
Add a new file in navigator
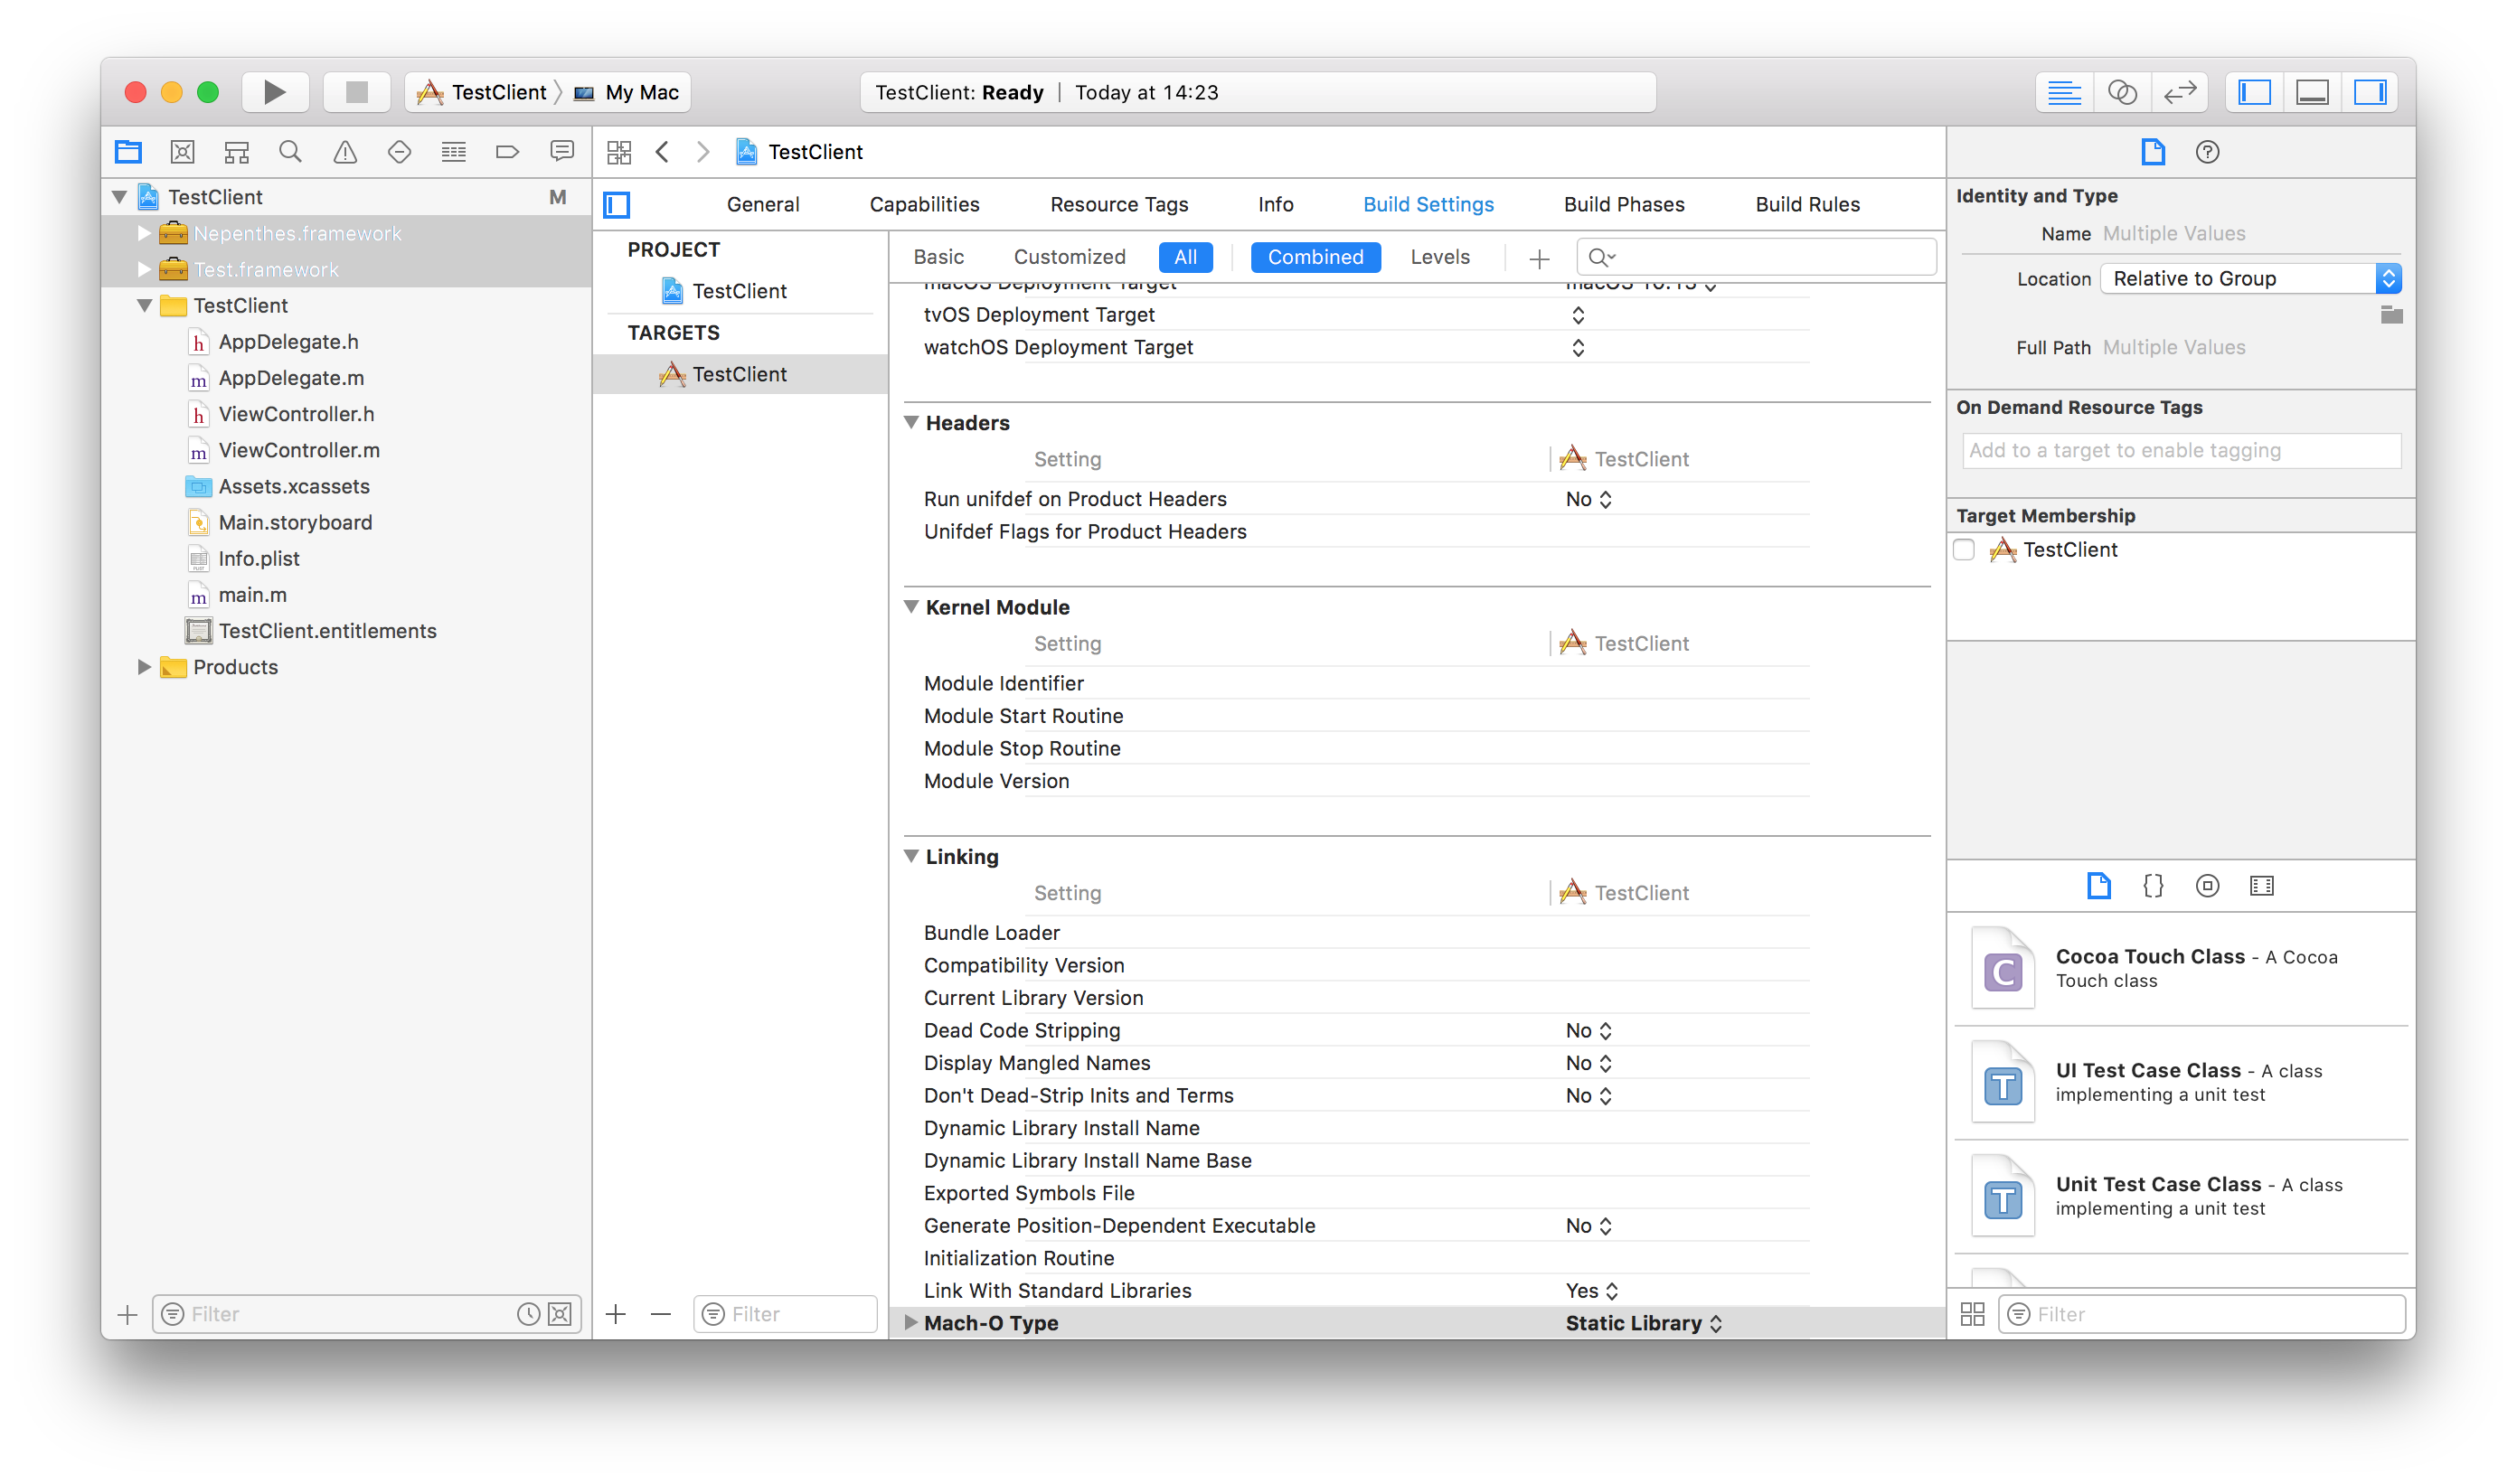[127, 1314]
